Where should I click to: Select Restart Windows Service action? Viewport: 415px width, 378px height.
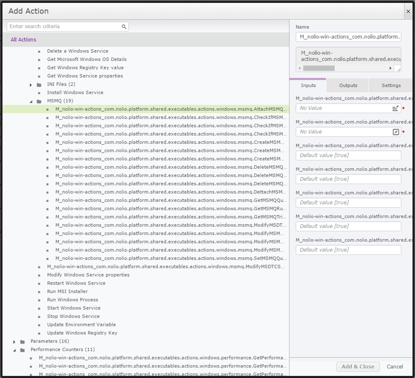(x=76, y=283)
